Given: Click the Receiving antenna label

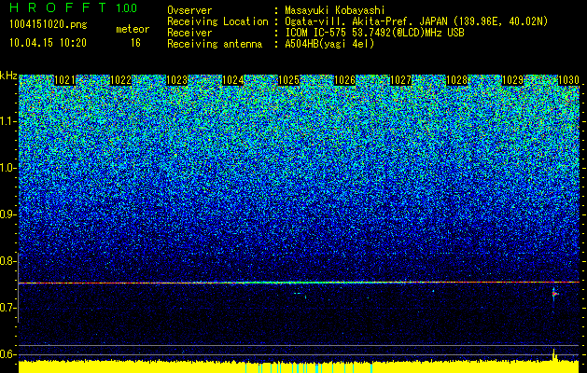Looking at the screenshot, I should pyautogui.click(x=215, y=44).
